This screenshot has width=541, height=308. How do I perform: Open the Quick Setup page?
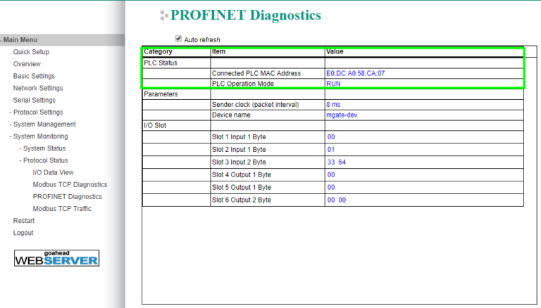point(31,52)
